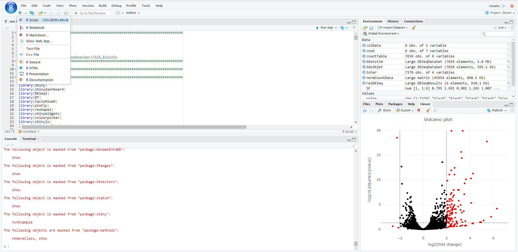Viewport: 518px width, 252px height.
Task: Fold the code section at line 1
Action: pyautogui.click(x=15, y=33)
